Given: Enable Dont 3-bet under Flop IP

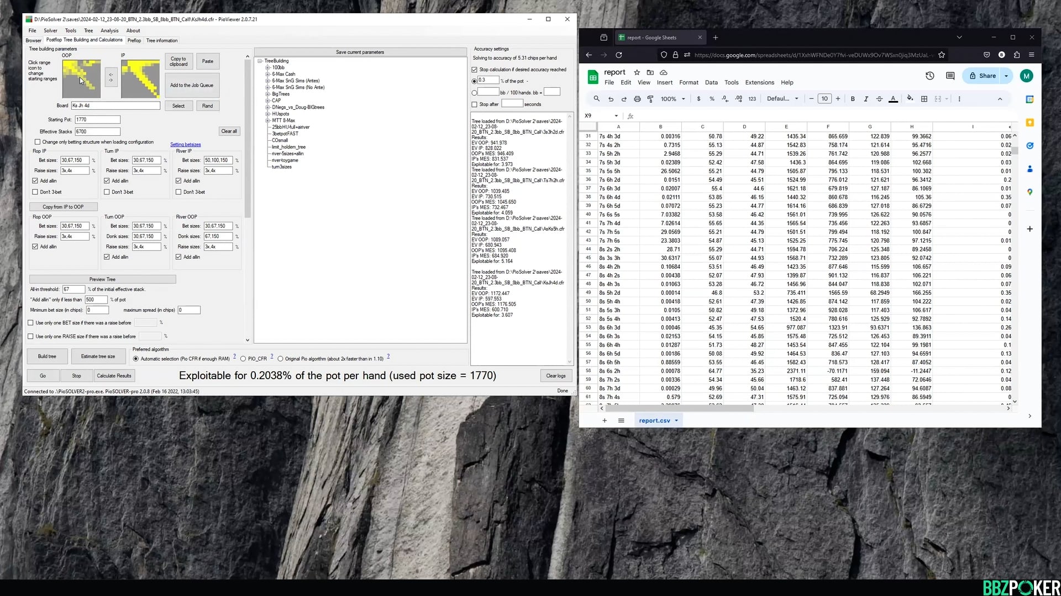Looking at the screenshot, I should [x=35, y=192].
